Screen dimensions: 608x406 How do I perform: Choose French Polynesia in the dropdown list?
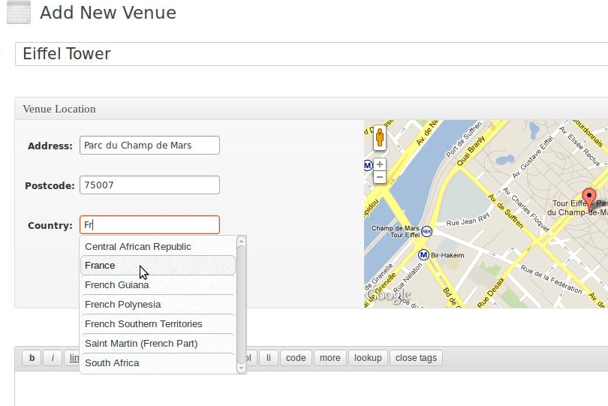click(158, 305)
